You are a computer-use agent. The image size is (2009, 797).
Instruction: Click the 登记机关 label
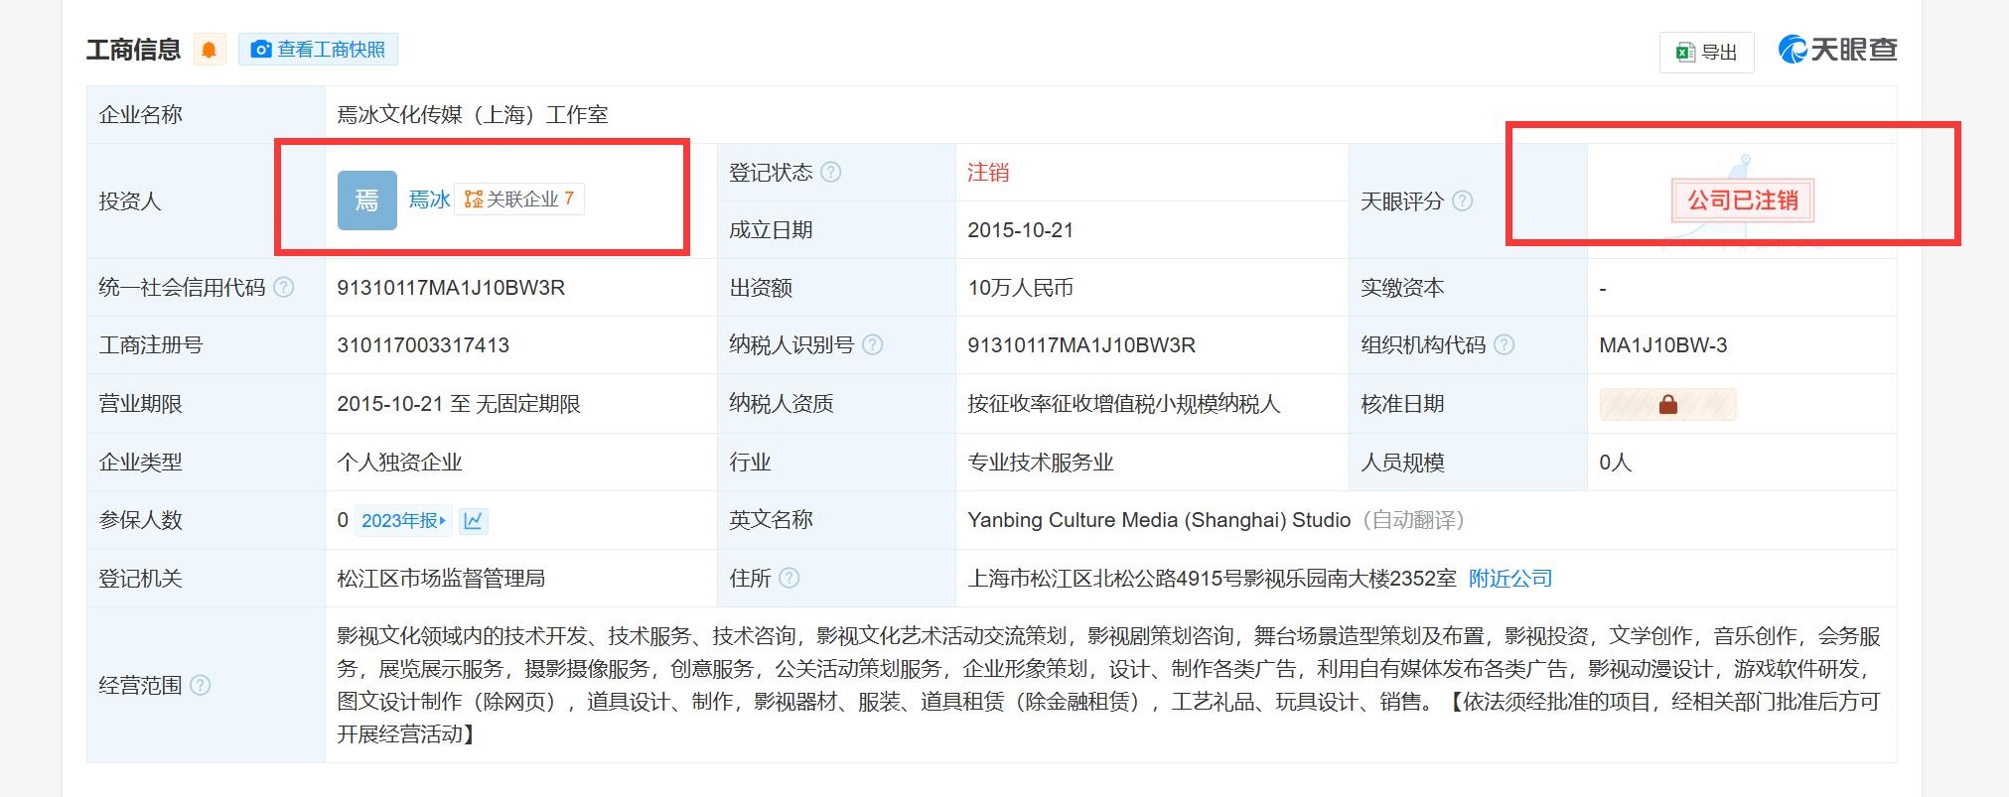point(141,579)
